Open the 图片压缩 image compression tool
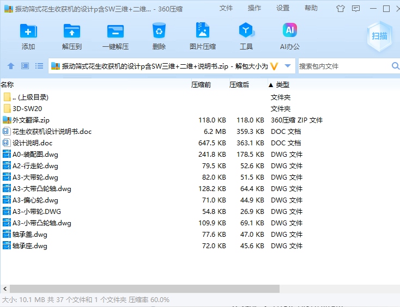400x307 pixels. click(203, 30)
